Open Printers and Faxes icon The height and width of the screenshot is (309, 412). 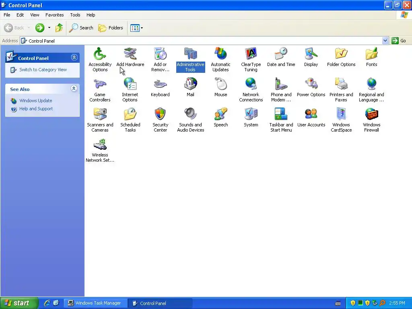[x=341, y=84]
